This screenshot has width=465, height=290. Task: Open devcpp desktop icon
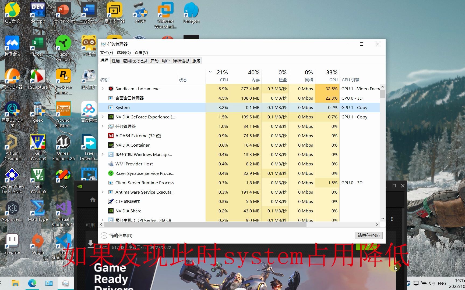pyautogui.click(x=38, y=13)
